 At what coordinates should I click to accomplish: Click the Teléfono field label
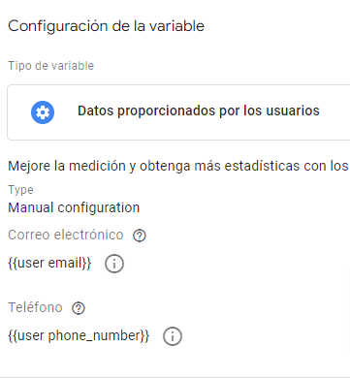point(35,307)
